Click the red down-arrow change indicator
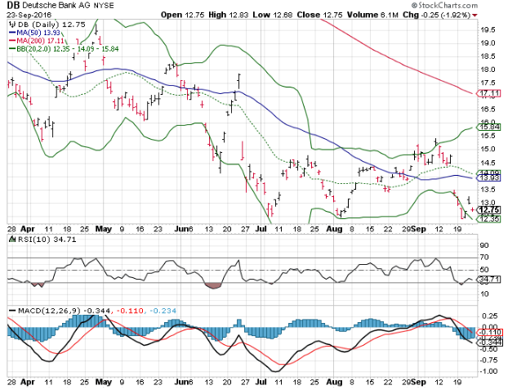 tap(475, 16)
